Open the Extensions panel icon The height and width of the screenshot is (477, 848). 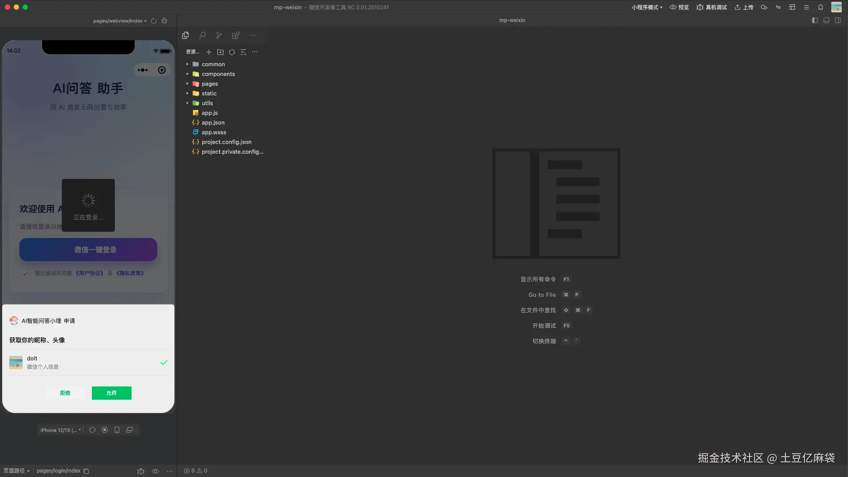(x=236, y=35)
